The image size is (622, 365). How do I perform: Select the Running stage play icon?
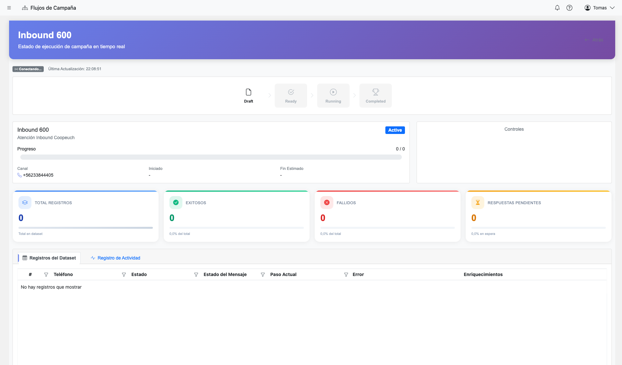point(333,92)
